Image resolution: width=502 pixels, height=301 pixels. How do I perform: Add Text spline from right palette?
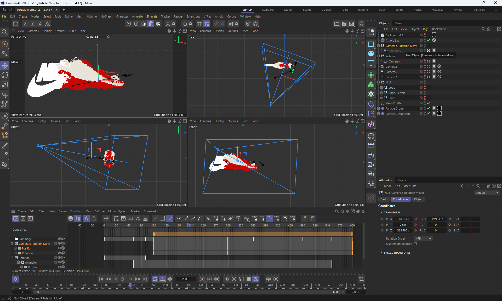point(371,63)
